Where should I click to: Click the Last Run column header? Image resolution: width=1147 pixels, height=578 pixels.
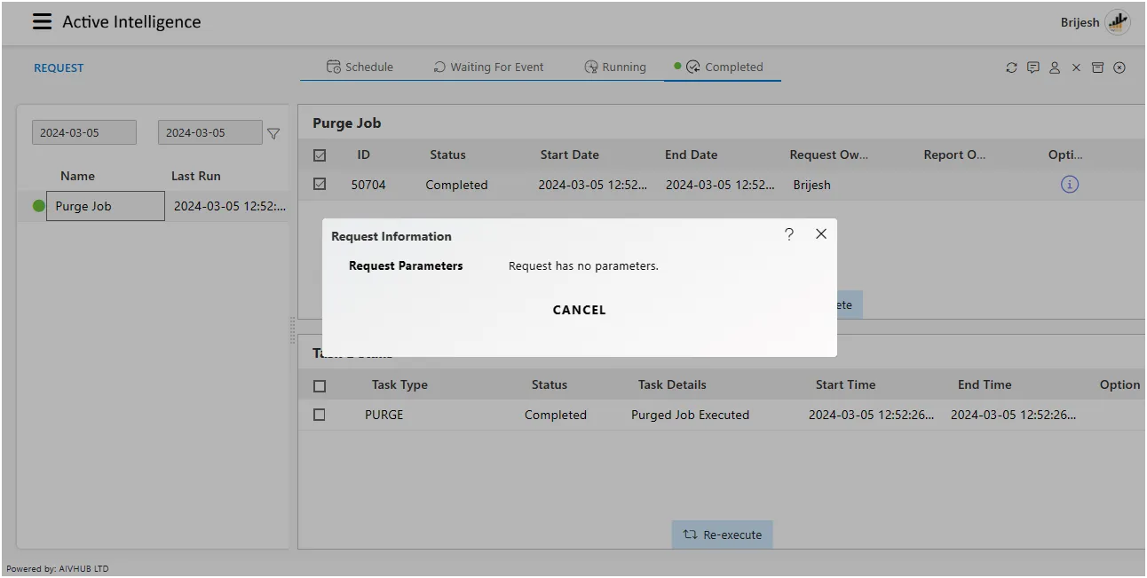pyautogui.click(x=195, y=176)
